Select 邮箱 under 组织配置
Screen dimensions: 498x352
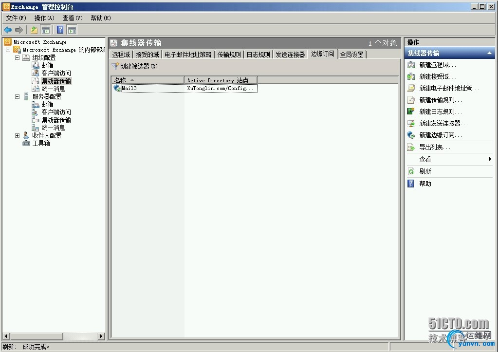pos(47,65)
